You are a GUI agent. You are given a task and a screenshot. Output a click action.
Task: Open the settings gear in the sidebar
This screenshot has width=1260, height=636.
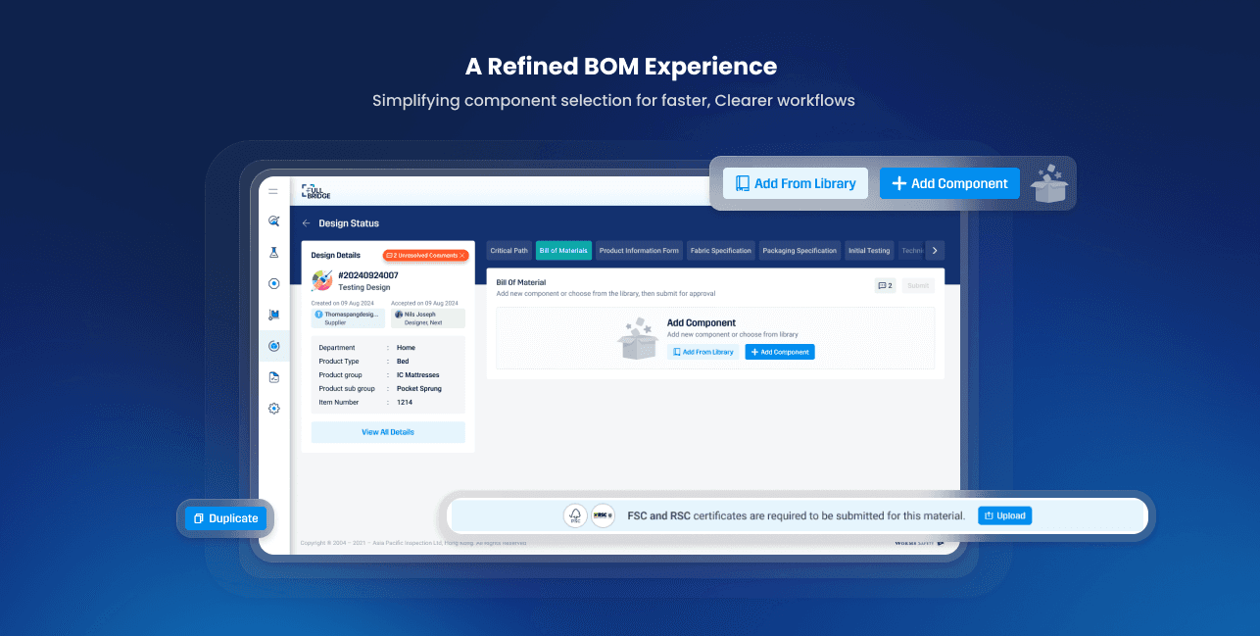pos(273,408)
